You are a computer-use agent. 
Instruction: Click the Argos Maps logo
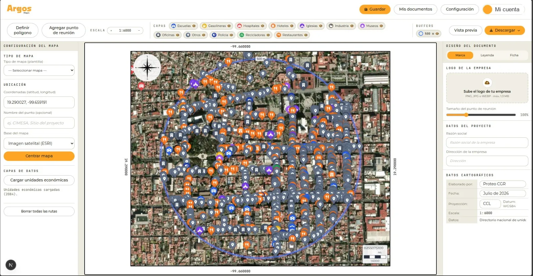pyautogui.click(x=19, y=9)
